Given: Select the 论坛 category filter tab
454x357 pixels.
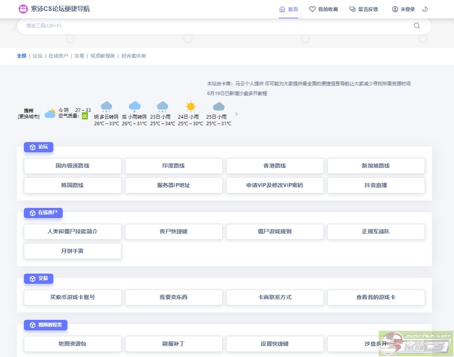Looking at the screenshot, I should pos(37,56).
